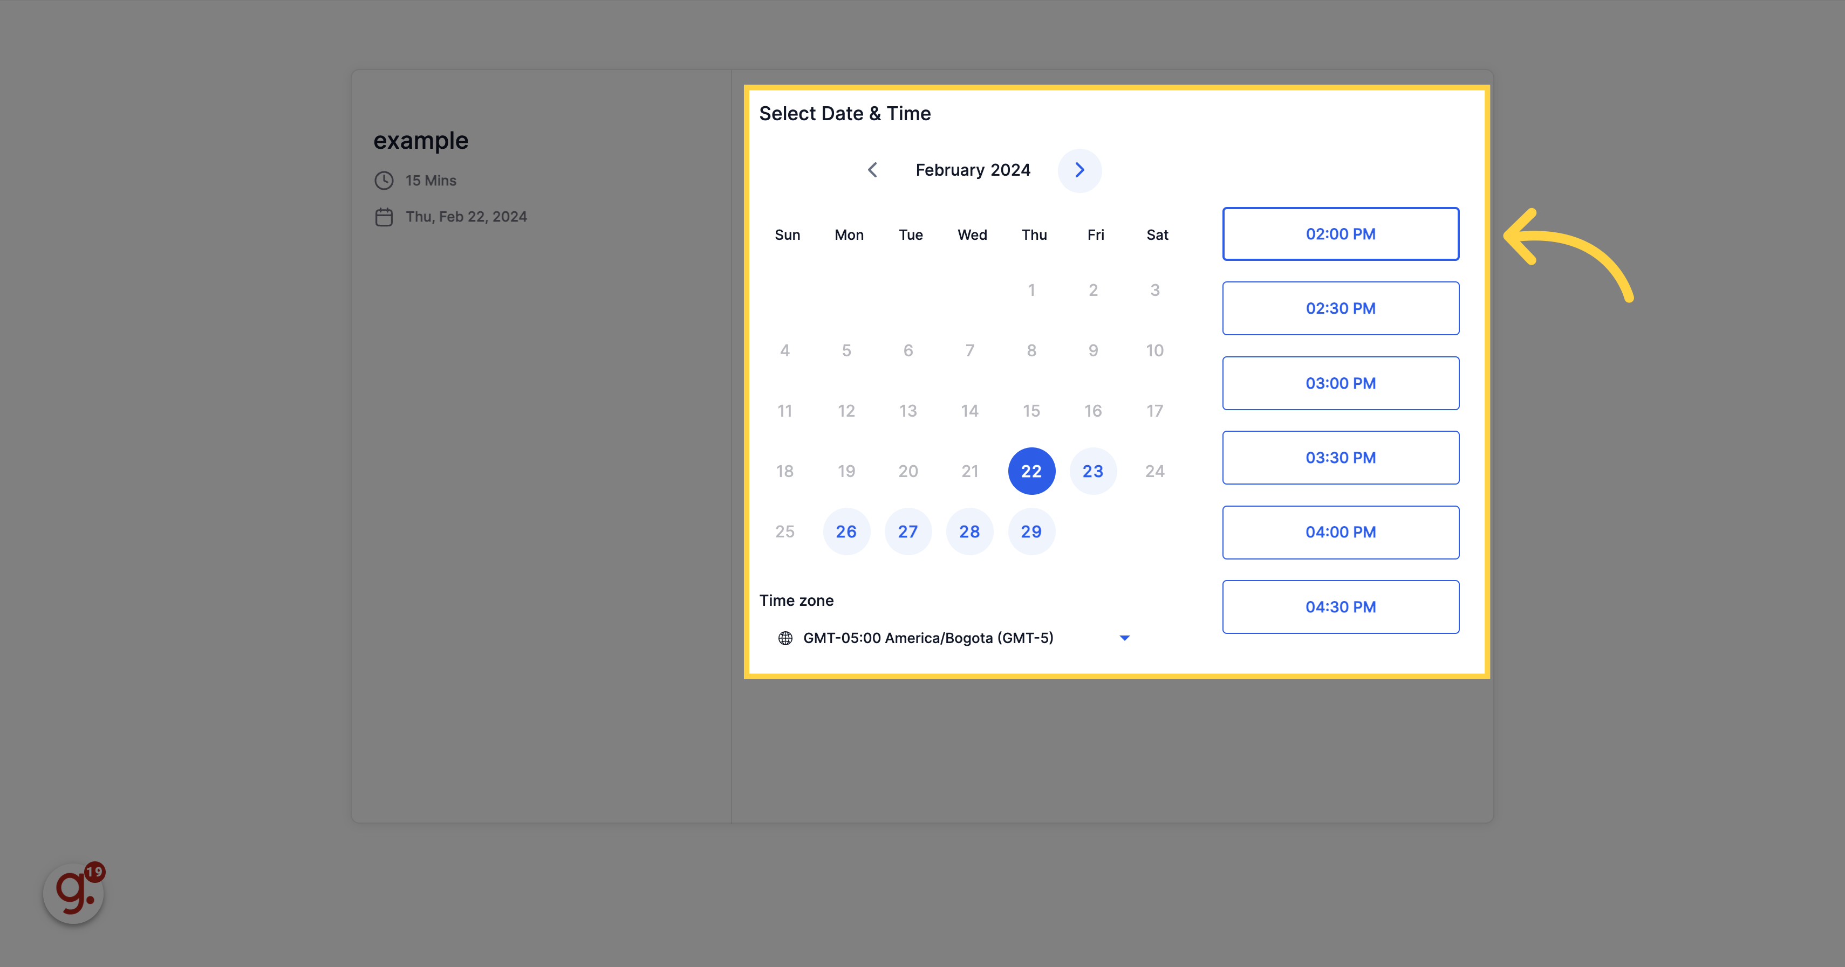Select date 22 in the calendar

pyautogui.click(x=1031, y=471)
